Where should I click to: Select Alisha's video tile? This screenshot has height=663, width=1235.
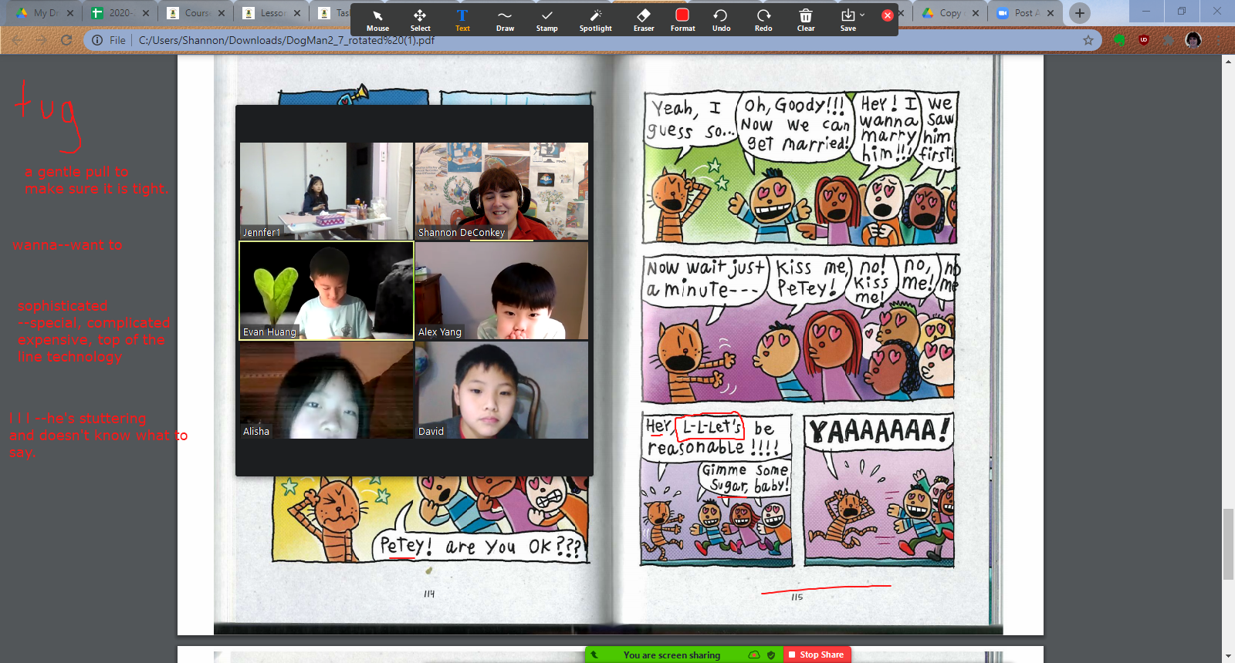coord(327,390)
